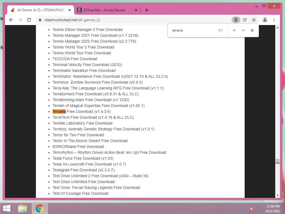Open the find-in-page search icon in address bar
285x214 pixels.
(x=236, y=20)
